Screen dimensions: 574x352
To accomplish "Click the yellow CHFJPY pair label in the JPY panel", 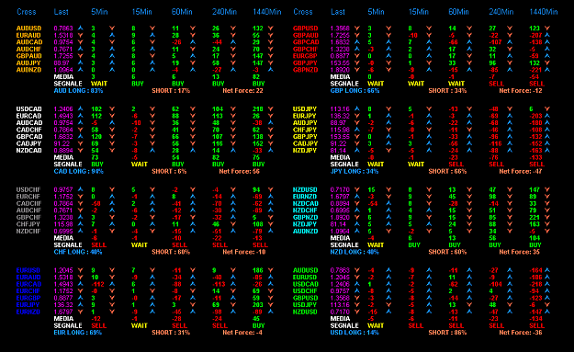I will coord(305,130).
